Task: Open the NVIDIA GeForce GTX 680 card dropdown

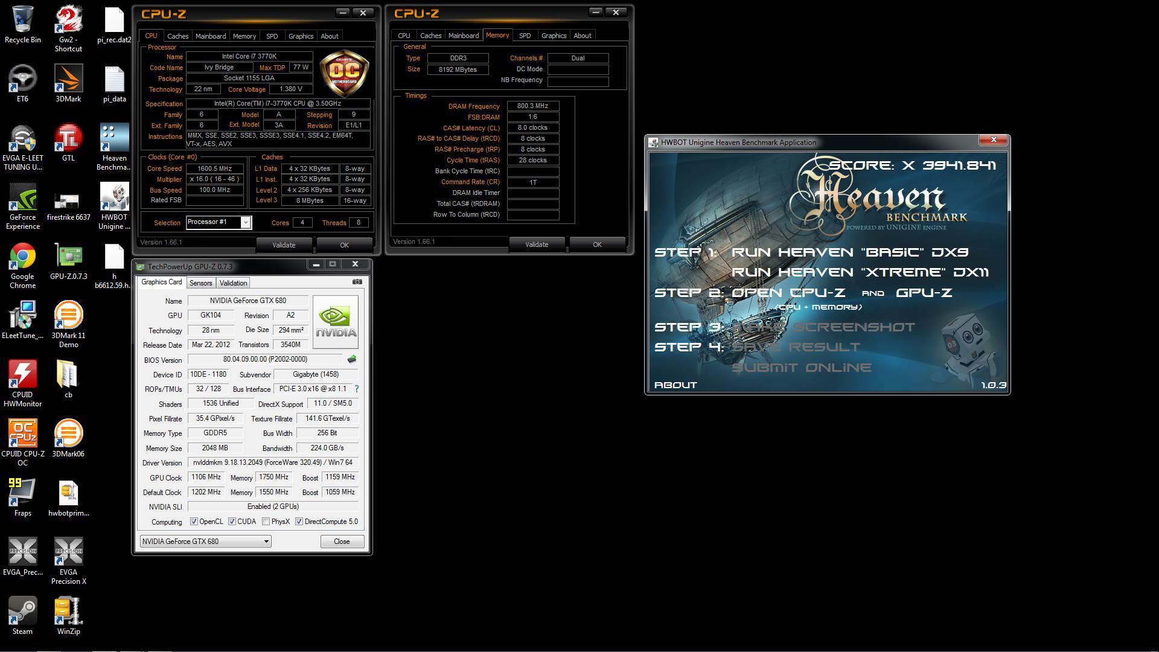Action: pos(205,542)
